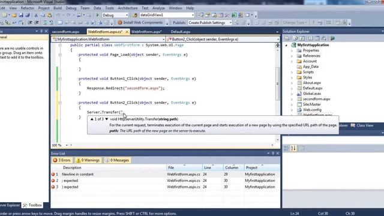Pin the Error List panel
The image size is (384, 216).
[x=273, y=154]
